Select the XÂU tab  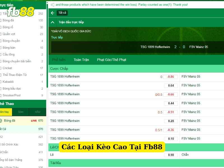(38, 112)
